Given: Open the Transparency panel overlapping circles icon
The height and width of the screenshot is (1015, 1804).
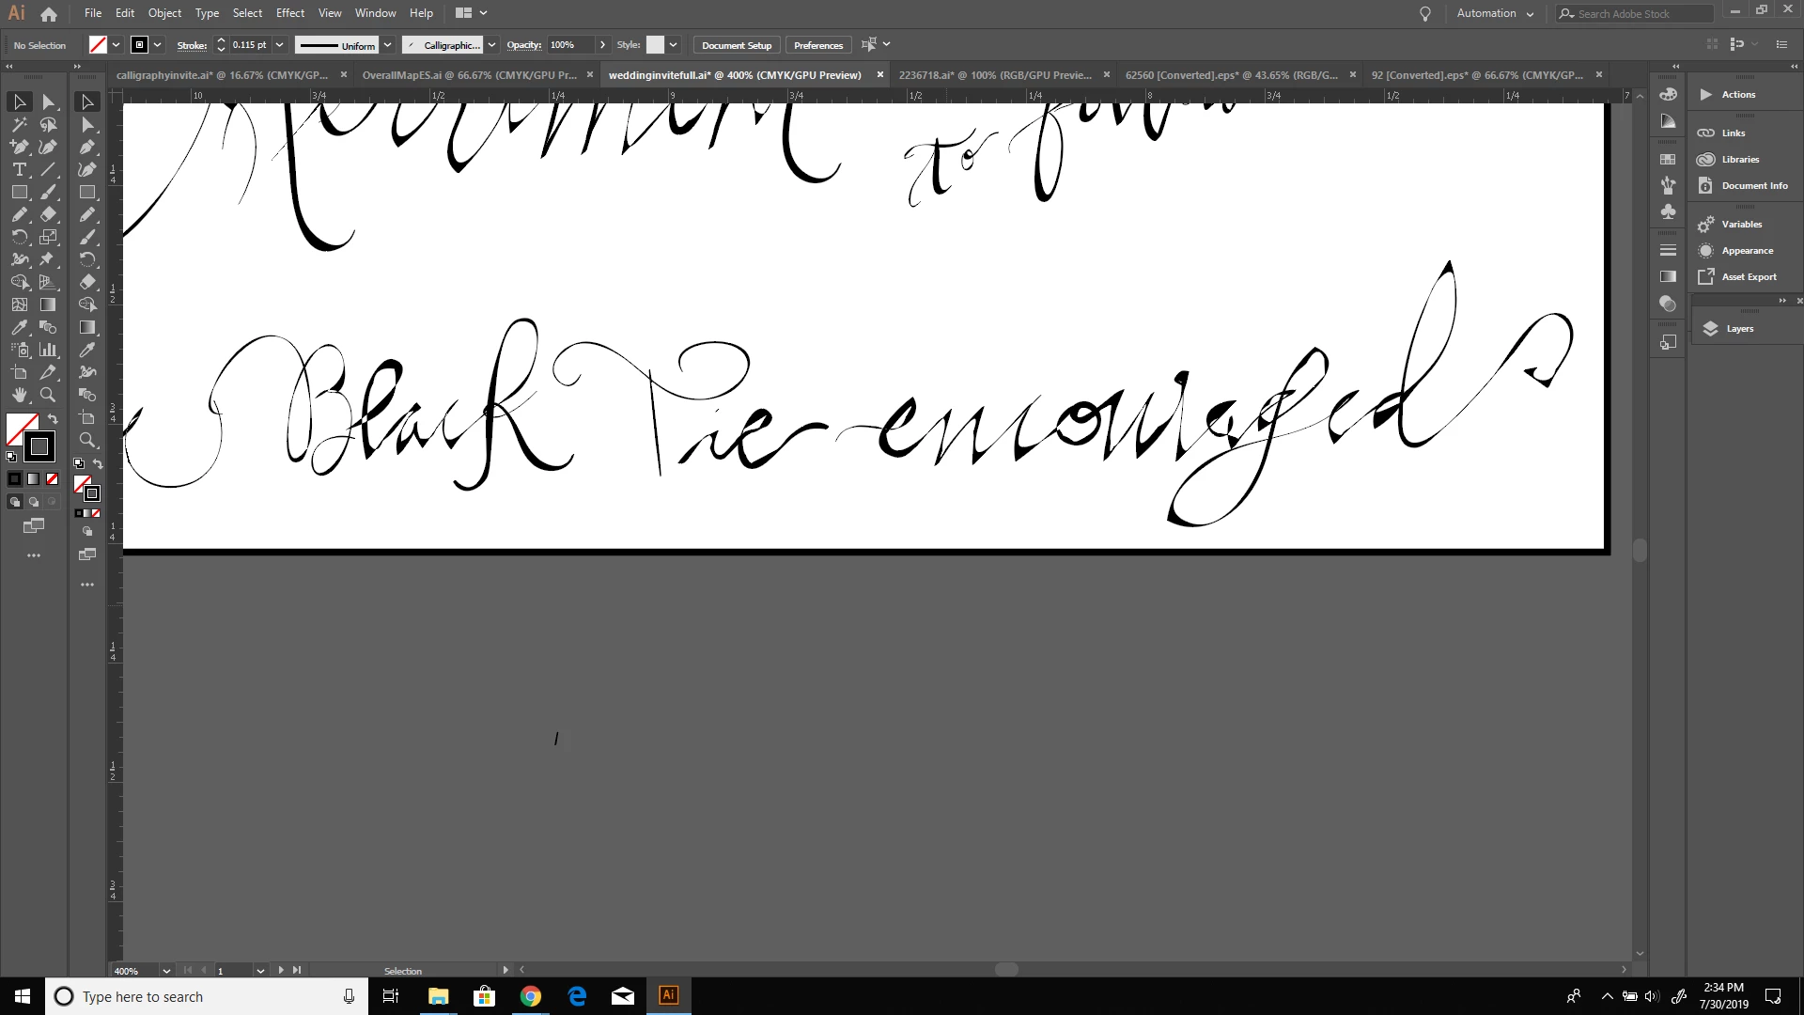Looking at the screenshot, I should coord(1668,304).
